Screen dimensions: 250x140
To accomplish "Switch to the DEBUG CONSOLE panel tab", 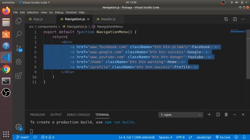I will pyautogui.click(x=78, y=115).
